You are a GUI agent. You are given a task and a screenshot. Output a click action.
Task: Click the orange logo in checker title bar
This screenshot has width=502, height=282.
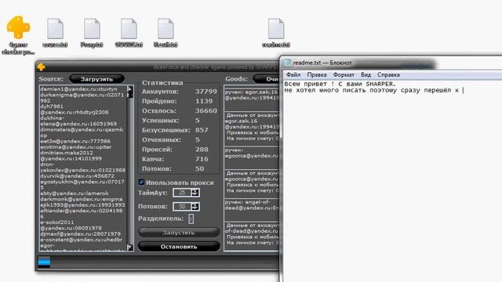tap(42, 67)
